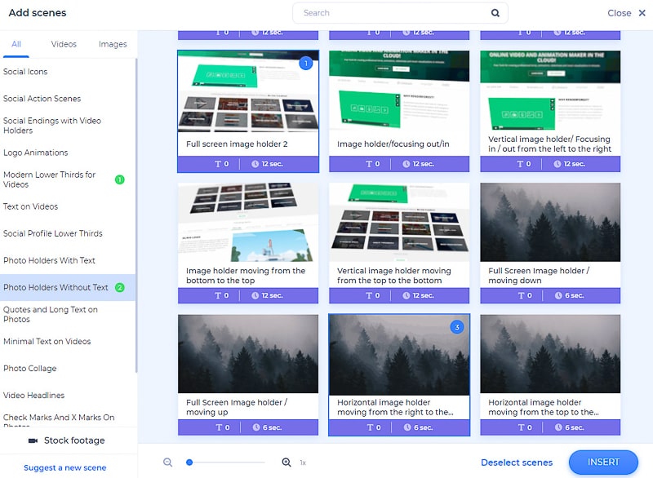Viewport: 653px width, 478px height.
Task: Click the INSERT button
Action: [x=603, y=463]
